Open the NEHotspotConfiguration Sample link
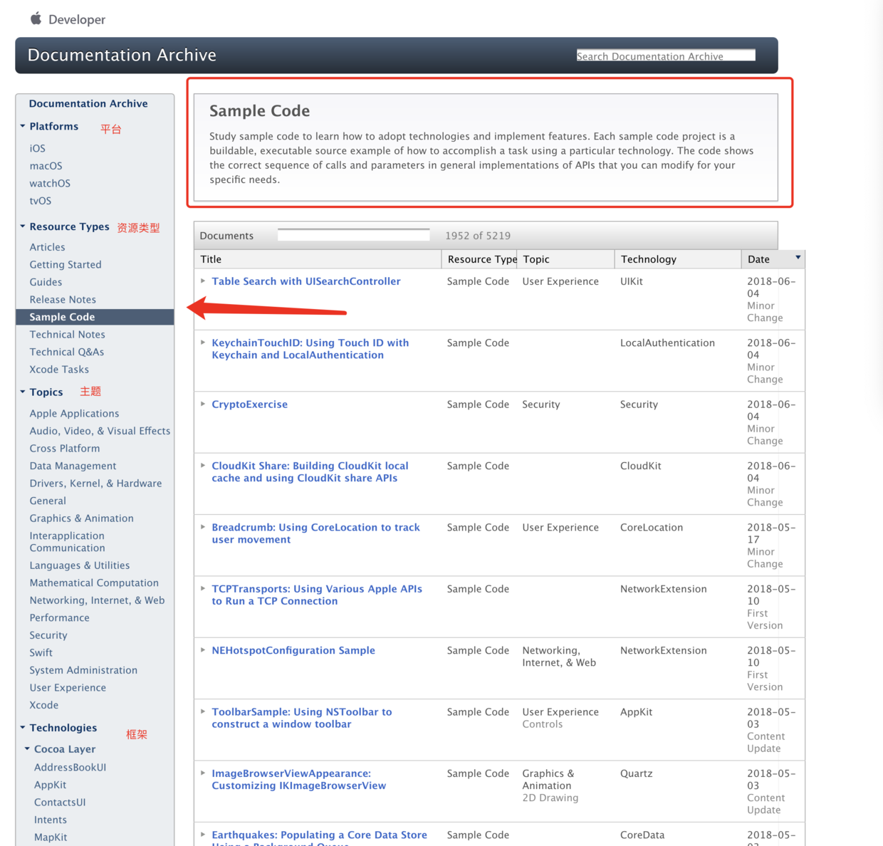 pos(293,650)
